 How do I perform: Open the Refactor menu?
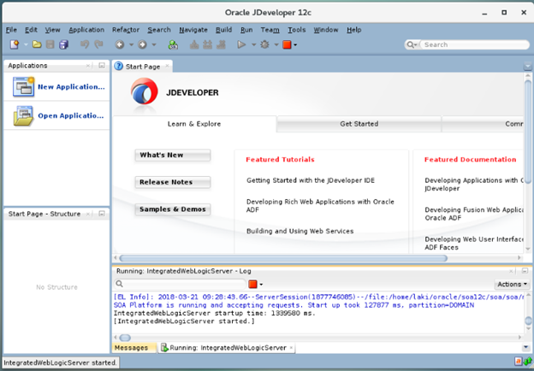point(126,30)
